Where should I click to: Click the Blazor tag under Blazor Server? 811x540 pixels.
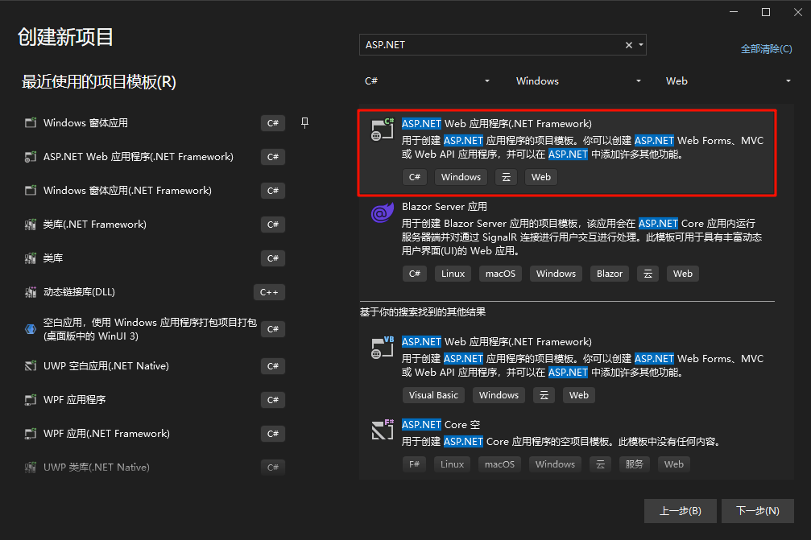click(x=610, y=274)
